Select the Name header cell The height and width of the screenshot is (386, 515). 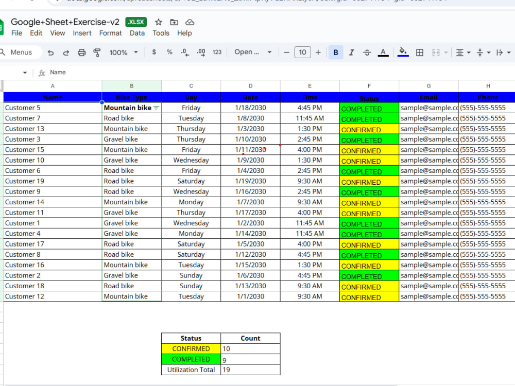(x=53, y=97)
